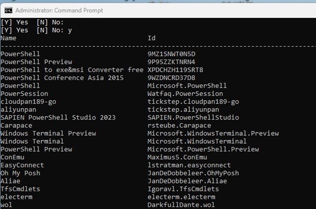Click the Yes/No prompt answered with y
Screen dimensions: 316x209
[x=36, y=30]
